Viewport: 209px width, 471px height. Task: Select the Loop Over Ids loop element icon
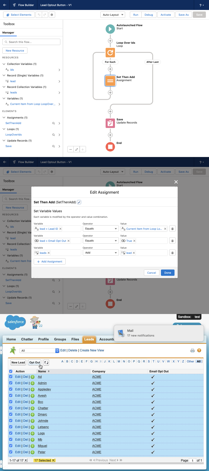point(110,53)
